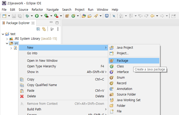Click the Search flashlight toolbar icon
Viewport: 179px width, 115px height.
pos(96,16)
